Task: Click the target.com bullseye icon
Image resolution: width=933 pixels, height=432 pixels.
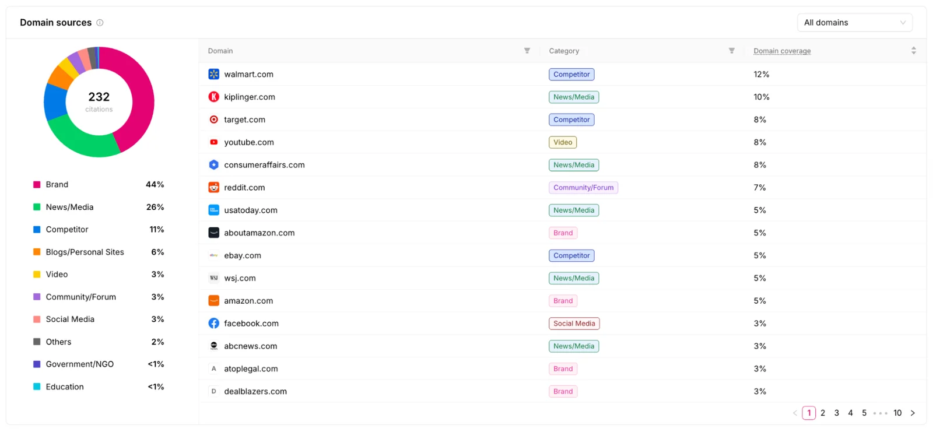Action: [x=214, y=120]
